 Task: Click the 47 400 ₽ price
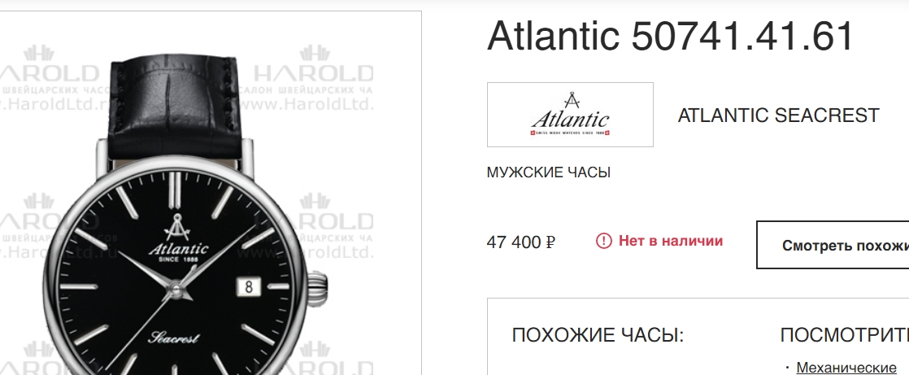pos(520,242)
